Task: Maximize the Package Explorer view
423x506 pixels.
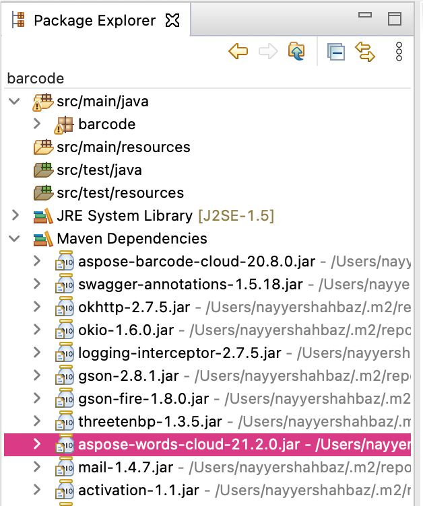Action: tap(395, 18)
